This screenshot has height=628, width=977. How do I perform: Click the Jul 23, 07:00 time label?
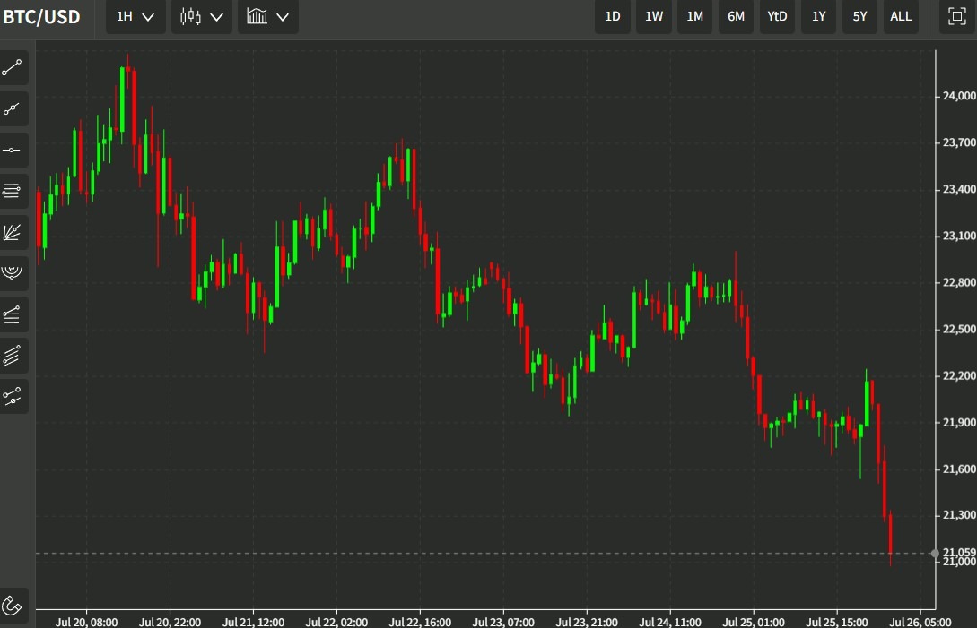pos(503,622)
